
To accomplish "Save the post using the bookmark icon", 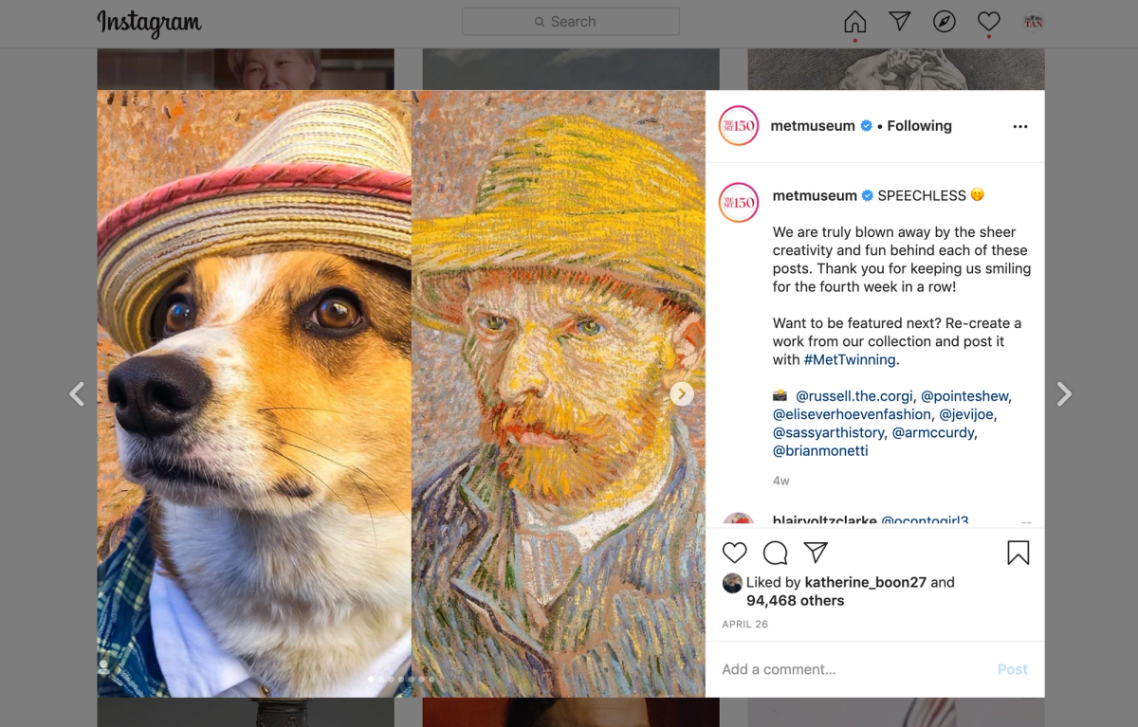I will coord(1018,553).
